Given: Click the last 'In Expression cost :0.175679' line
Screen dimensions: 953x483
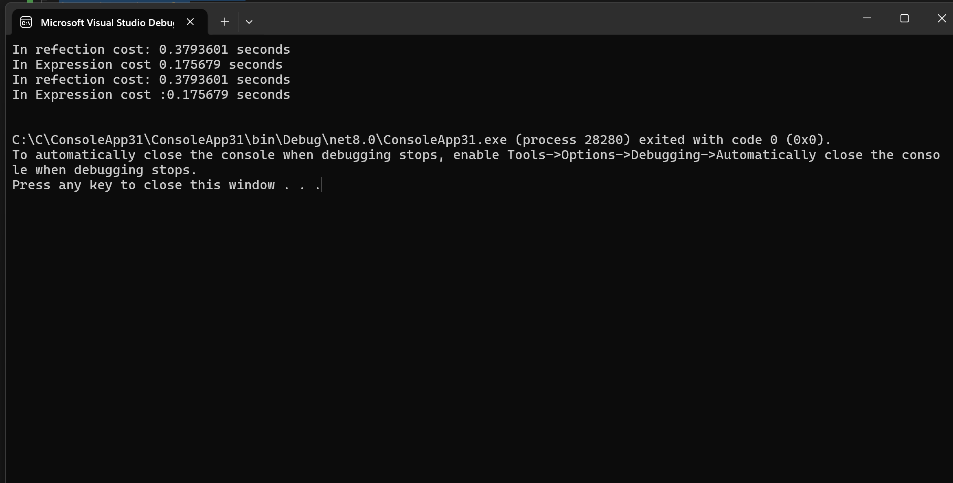Looking at the screenshot, I should [151, 95].
